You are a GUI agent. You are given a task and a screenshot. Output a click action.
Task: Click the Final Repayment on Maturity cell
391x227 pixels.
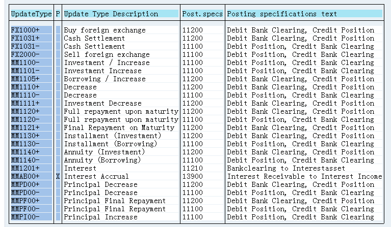point(119,127)
